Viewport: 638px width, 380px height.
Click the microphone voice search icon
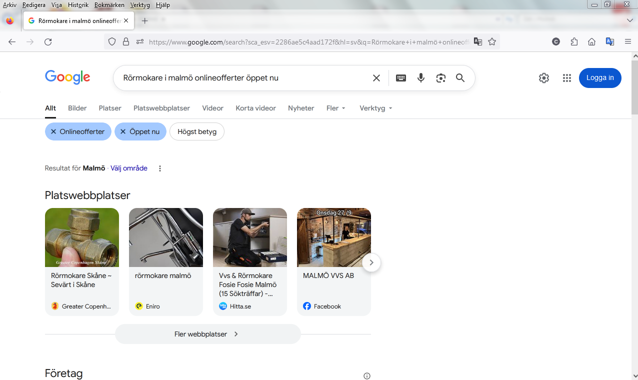coord(421,78)
